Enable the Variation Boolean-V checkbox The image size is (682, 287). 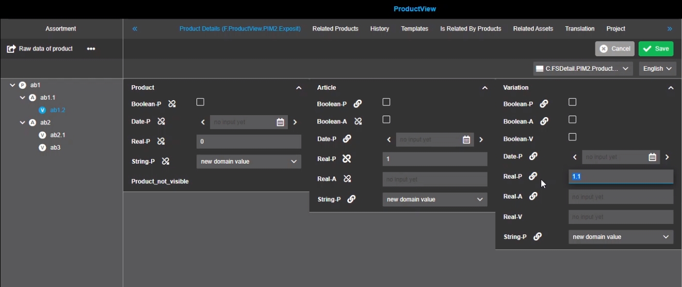pos(572,137)
